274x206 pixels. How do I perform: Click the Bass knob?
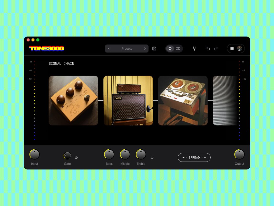click(109, 154)
